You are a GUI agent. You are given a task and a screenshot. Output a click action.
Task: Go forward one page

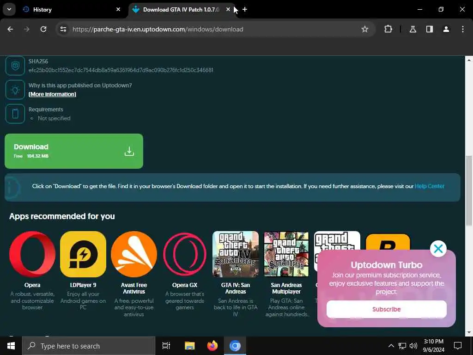click(x=26, y=29)
